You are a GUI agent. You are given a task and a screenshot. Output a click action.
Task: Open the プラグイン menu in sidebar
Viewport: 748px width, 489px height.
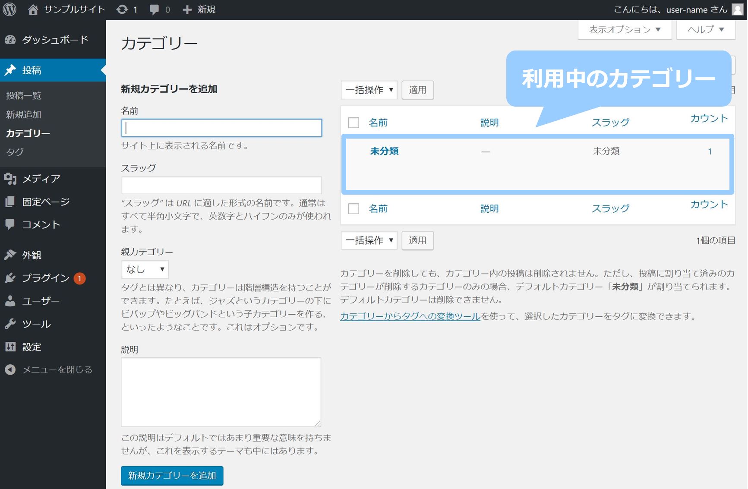pyautogui.click(x=46, y=278)
